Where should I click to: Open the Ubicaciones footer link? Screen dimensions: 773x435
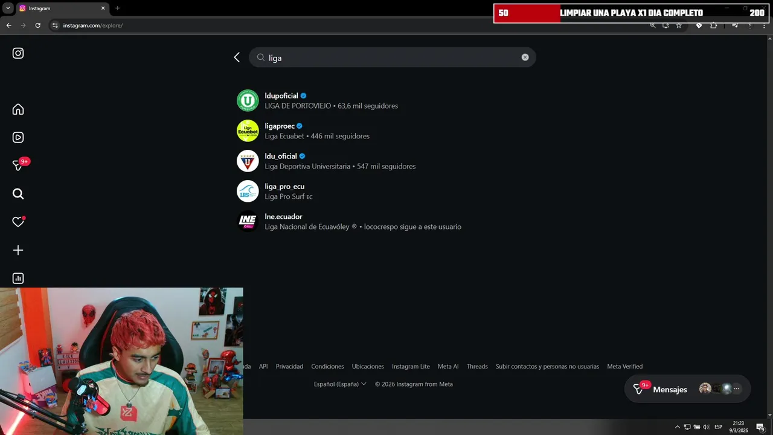coord(368,366)
